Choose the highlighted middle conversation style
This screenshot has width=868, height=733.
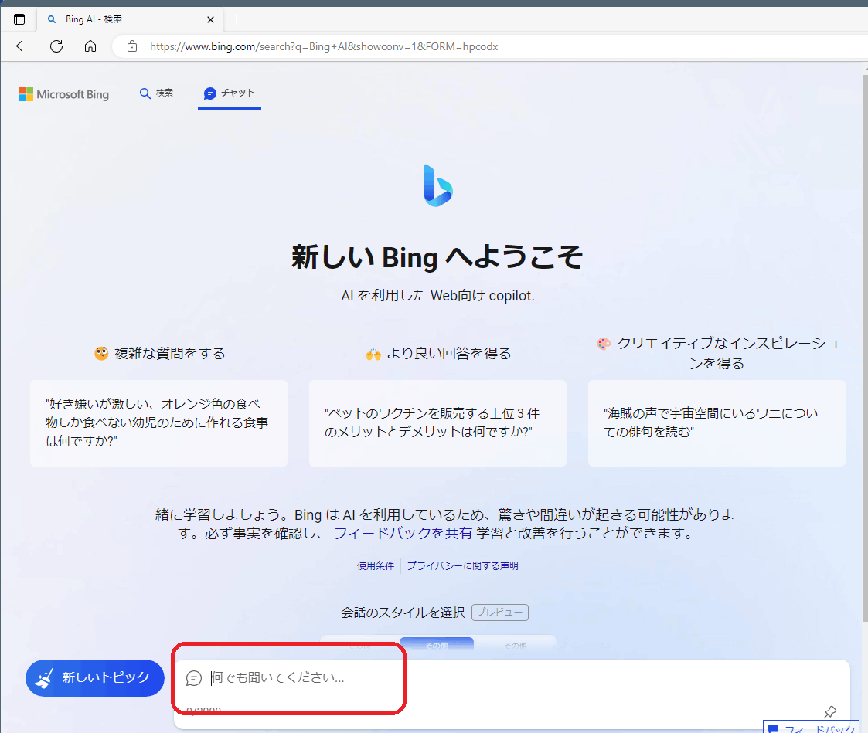437,645
